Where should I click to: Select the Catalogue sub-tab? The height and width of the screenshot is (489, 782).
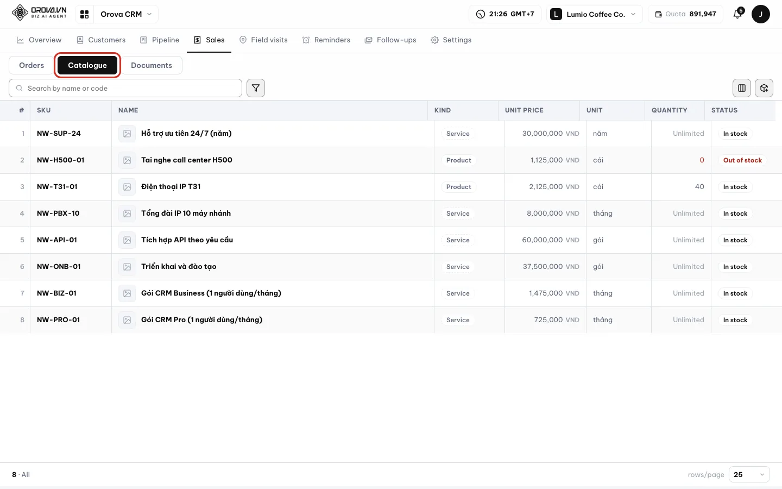(87, 65)
